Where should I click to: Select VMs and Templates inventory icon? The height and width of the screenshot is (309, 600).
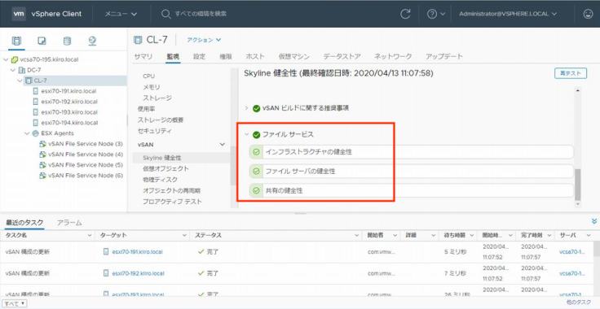[42, 41]
